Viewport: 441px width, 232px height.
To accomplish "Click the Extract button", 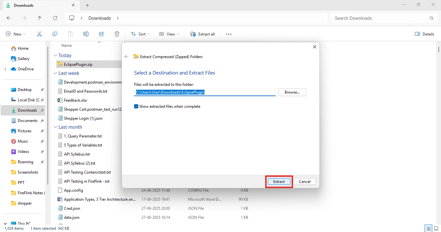I will coord(279,182).
